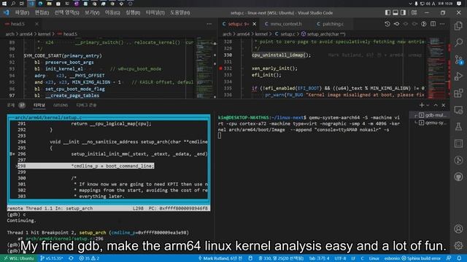Viewport: 467px width, 262px height.
Task: Open changes icon in setup.c editor toolbar
Action: pyautogui.click(x=396, y=24)
